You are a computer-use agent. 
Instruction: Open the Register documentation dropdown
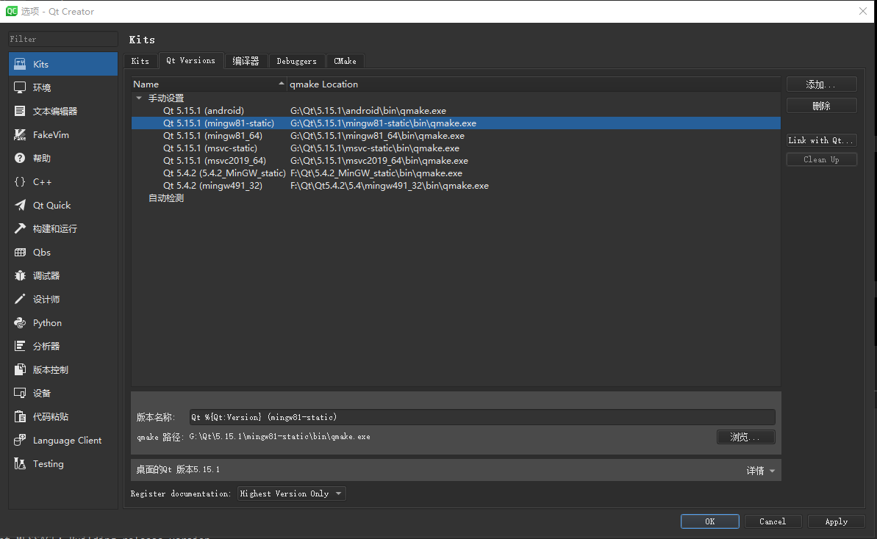coord(291,493)
